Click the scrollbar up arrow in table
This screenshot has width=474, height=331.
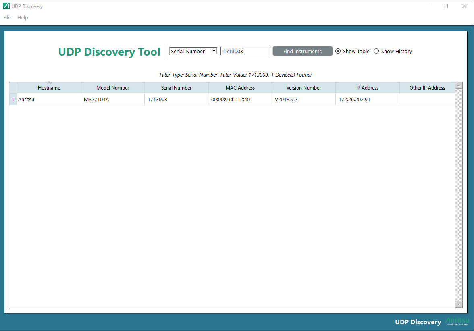459,85
